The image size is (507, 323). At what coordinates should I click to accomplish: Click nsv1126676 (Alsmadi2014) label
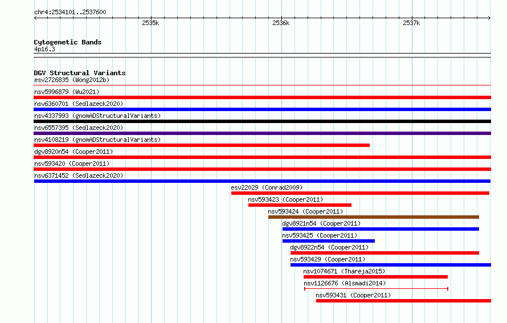tap(345, 283)
